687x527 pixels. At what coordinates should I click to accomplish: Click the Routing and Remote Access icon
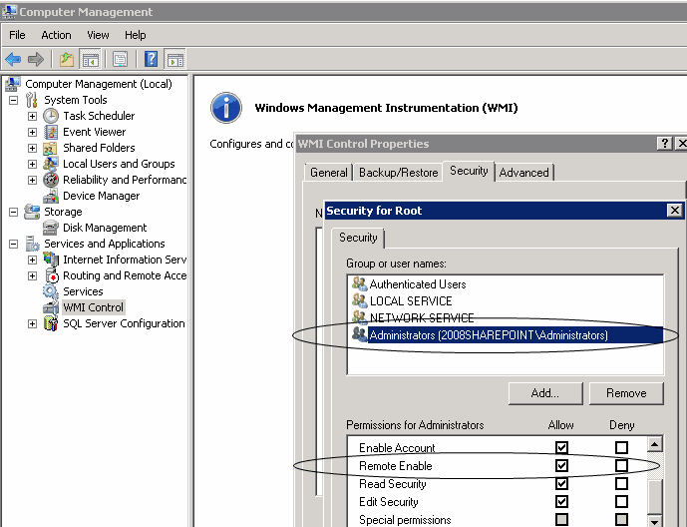click(x=51, y=275)
